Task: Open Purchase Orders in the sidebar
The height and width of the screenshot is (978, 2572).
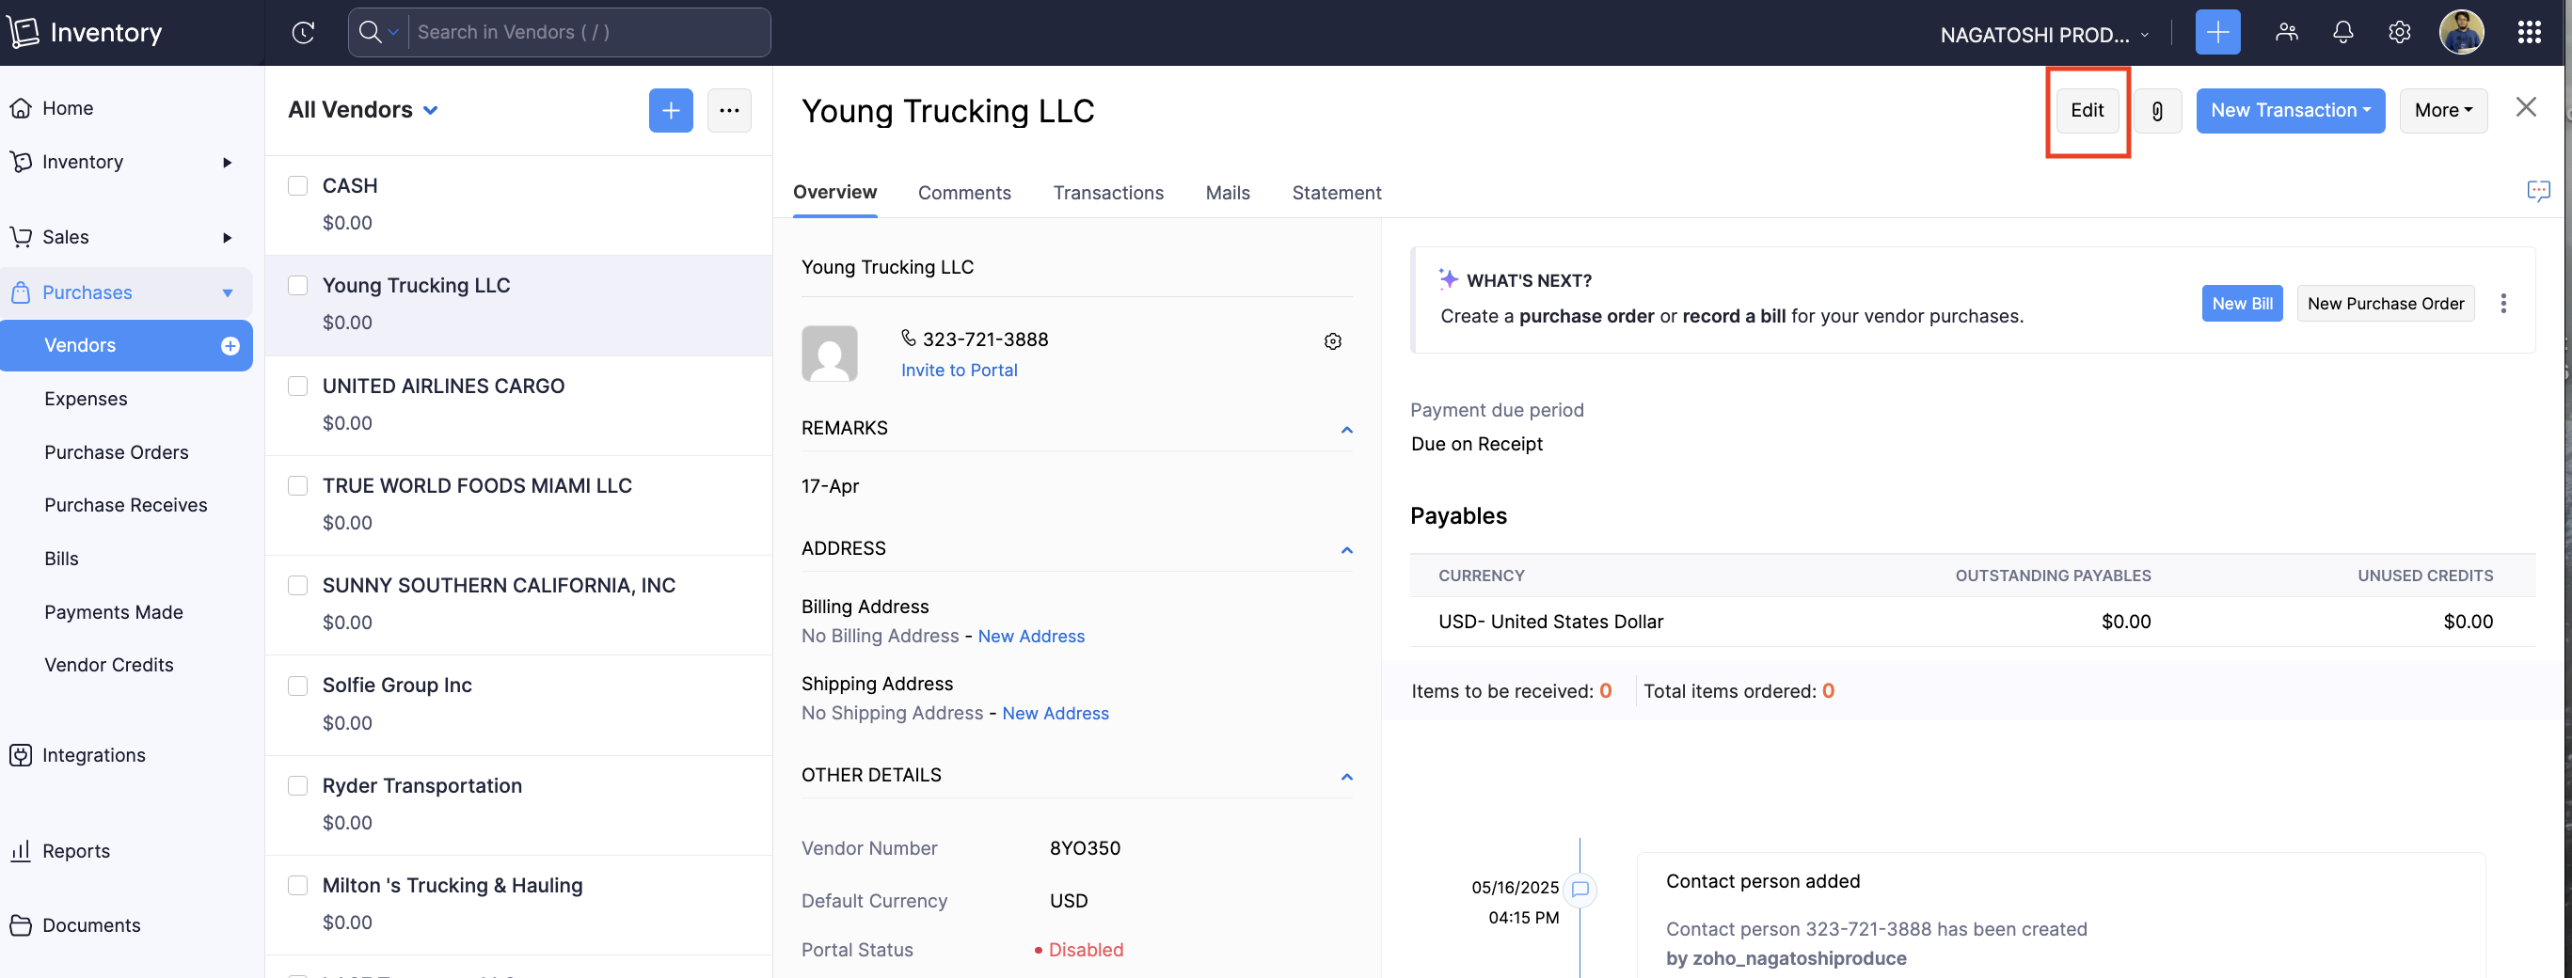Action: [x=116, y=452]
